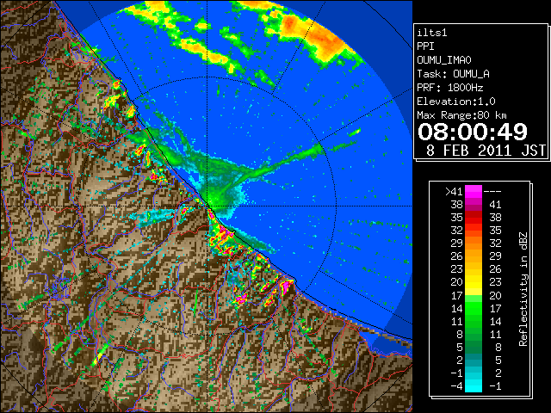Select the "OUMU_IMAO" text
The width and height of the screenshot is (551, 413).
pos(444,60)
